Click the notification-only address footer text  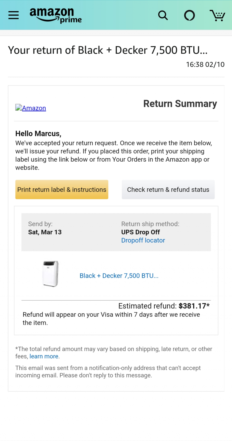(x=108, y=372)
